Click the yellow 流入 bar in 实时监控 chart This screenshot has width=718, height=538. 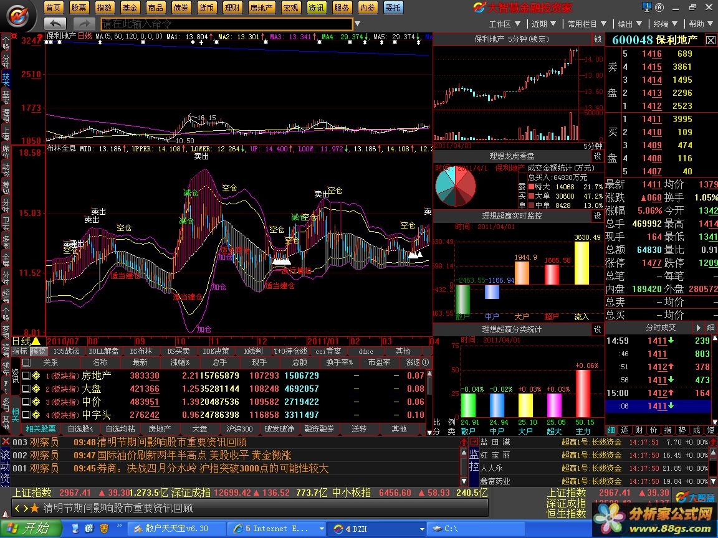coord(582,263)
